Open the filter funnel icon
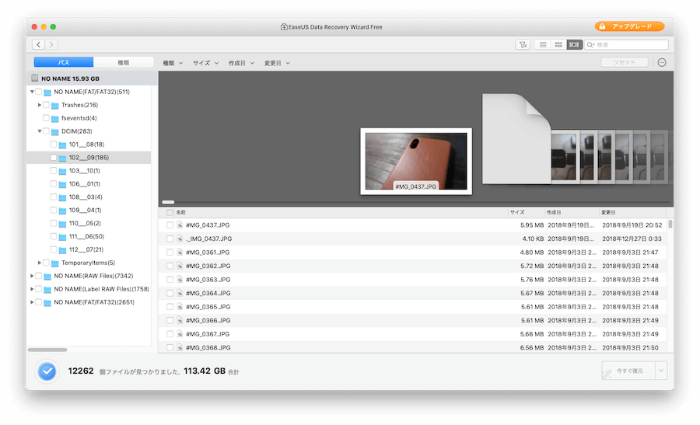700x425 pixels. coord(523,44)
